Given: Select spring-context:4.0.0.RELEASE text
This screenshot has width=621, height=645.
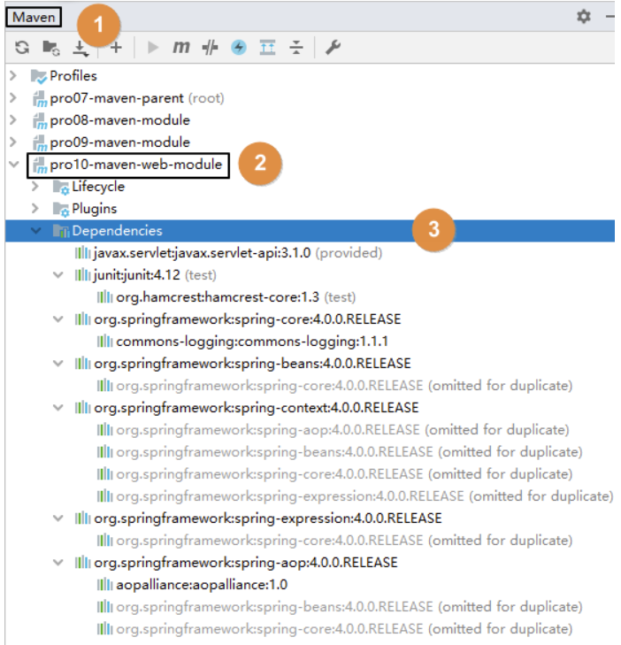Looking at the screenshot, I should (x=257, y=408).
